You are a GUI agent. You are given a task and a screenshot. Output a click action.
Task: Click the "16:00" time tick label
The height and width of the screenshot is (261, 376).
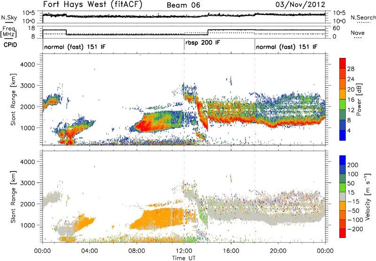pyautogui.click(x=231, y=251)
